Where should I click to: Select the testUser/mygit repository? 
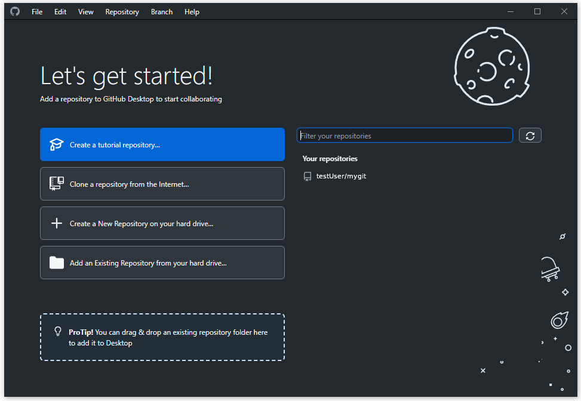coord(341,176)
